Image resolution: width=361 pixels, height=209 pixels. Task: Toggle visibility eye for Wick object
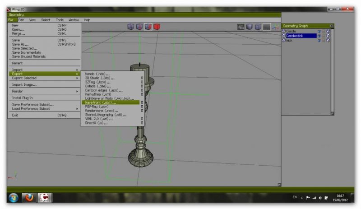(x=319, y=40)
